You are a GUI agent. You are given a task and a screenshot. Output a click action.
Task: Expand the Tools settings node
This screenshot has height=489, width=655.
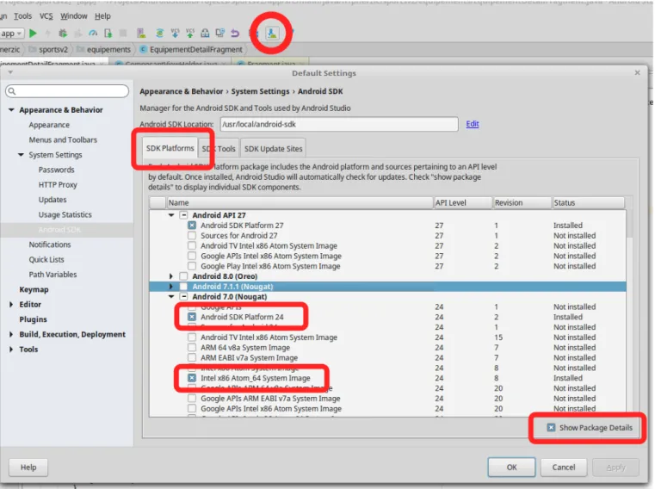click(x=11, y=350)
